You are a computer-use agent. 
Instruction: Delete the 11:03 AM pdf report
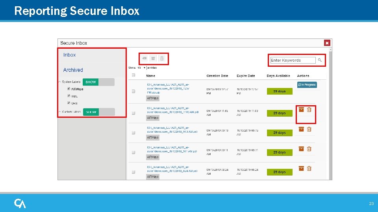pos(309,110)
